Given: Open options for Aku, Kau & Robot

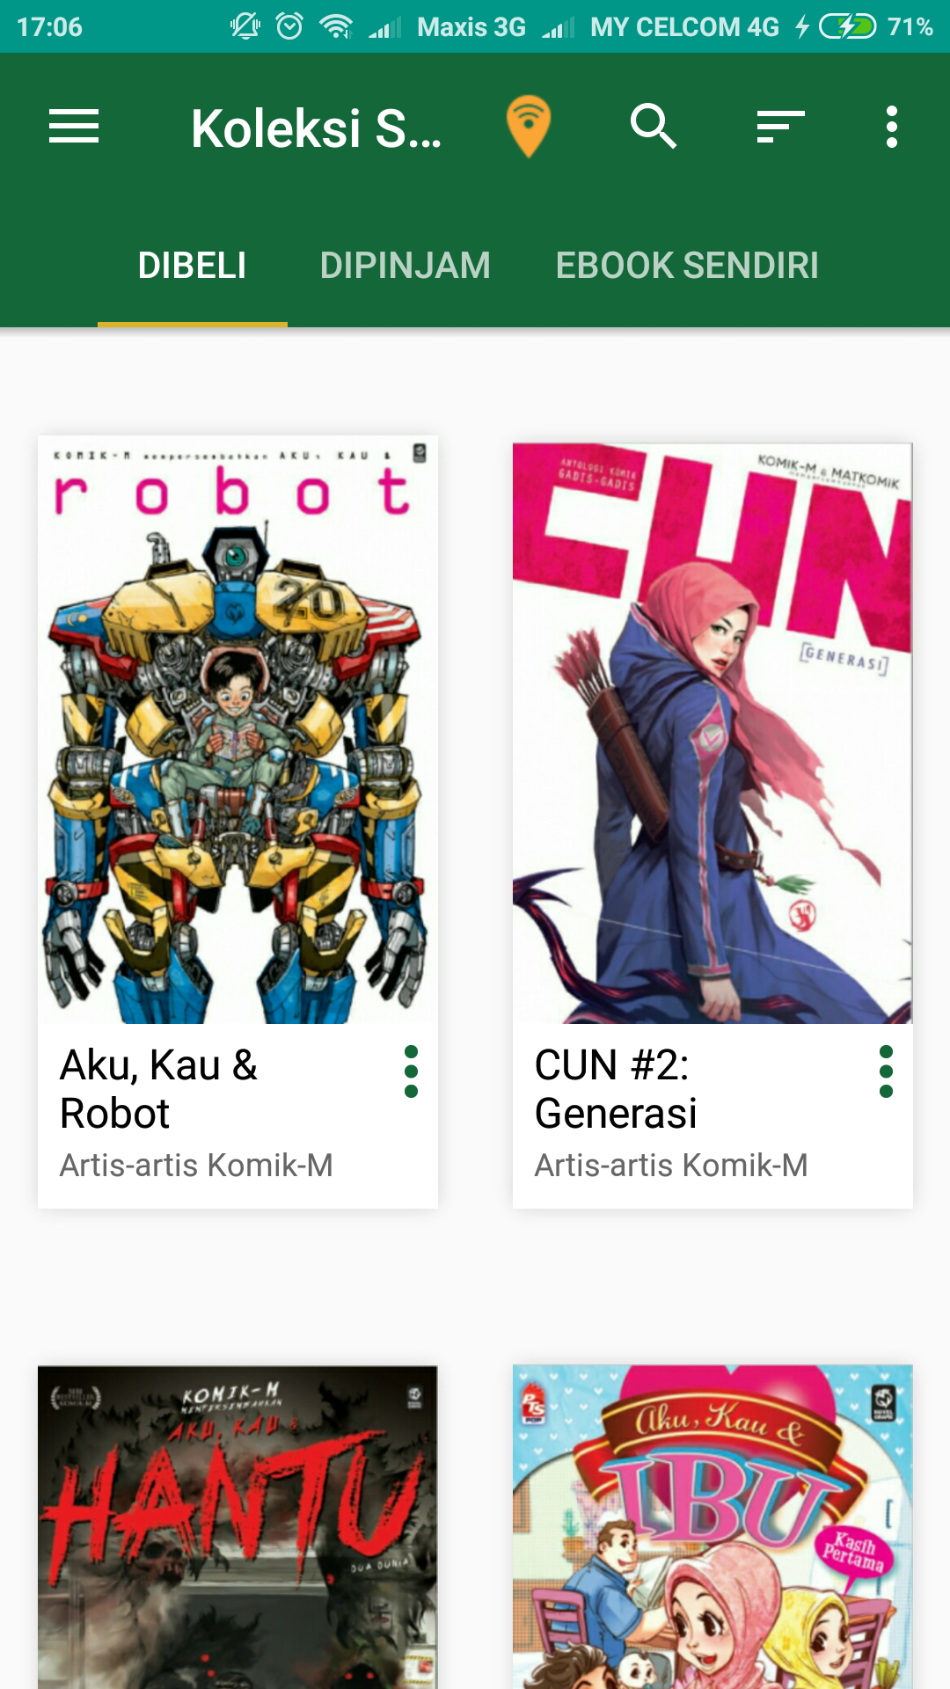Looking at the screenshot, I should click(x=411, y=1071).
